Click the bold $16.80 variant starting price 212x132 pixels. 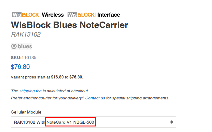[x=57, y=77]
